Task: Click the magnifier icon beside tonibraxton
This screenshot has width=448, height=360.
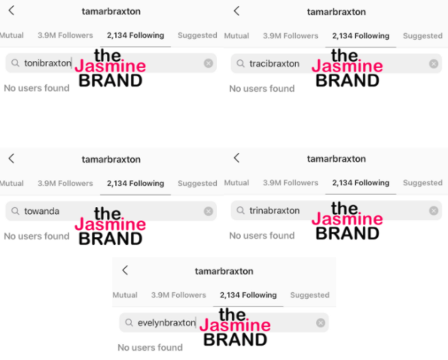Action: coord(15,63)
